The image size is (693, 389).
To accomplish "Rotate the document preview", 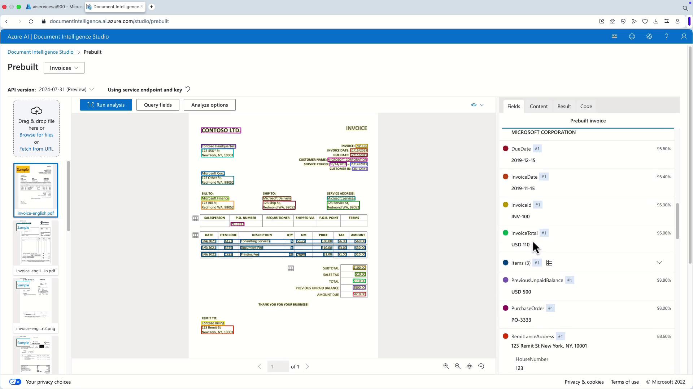I will click(481, 366).
